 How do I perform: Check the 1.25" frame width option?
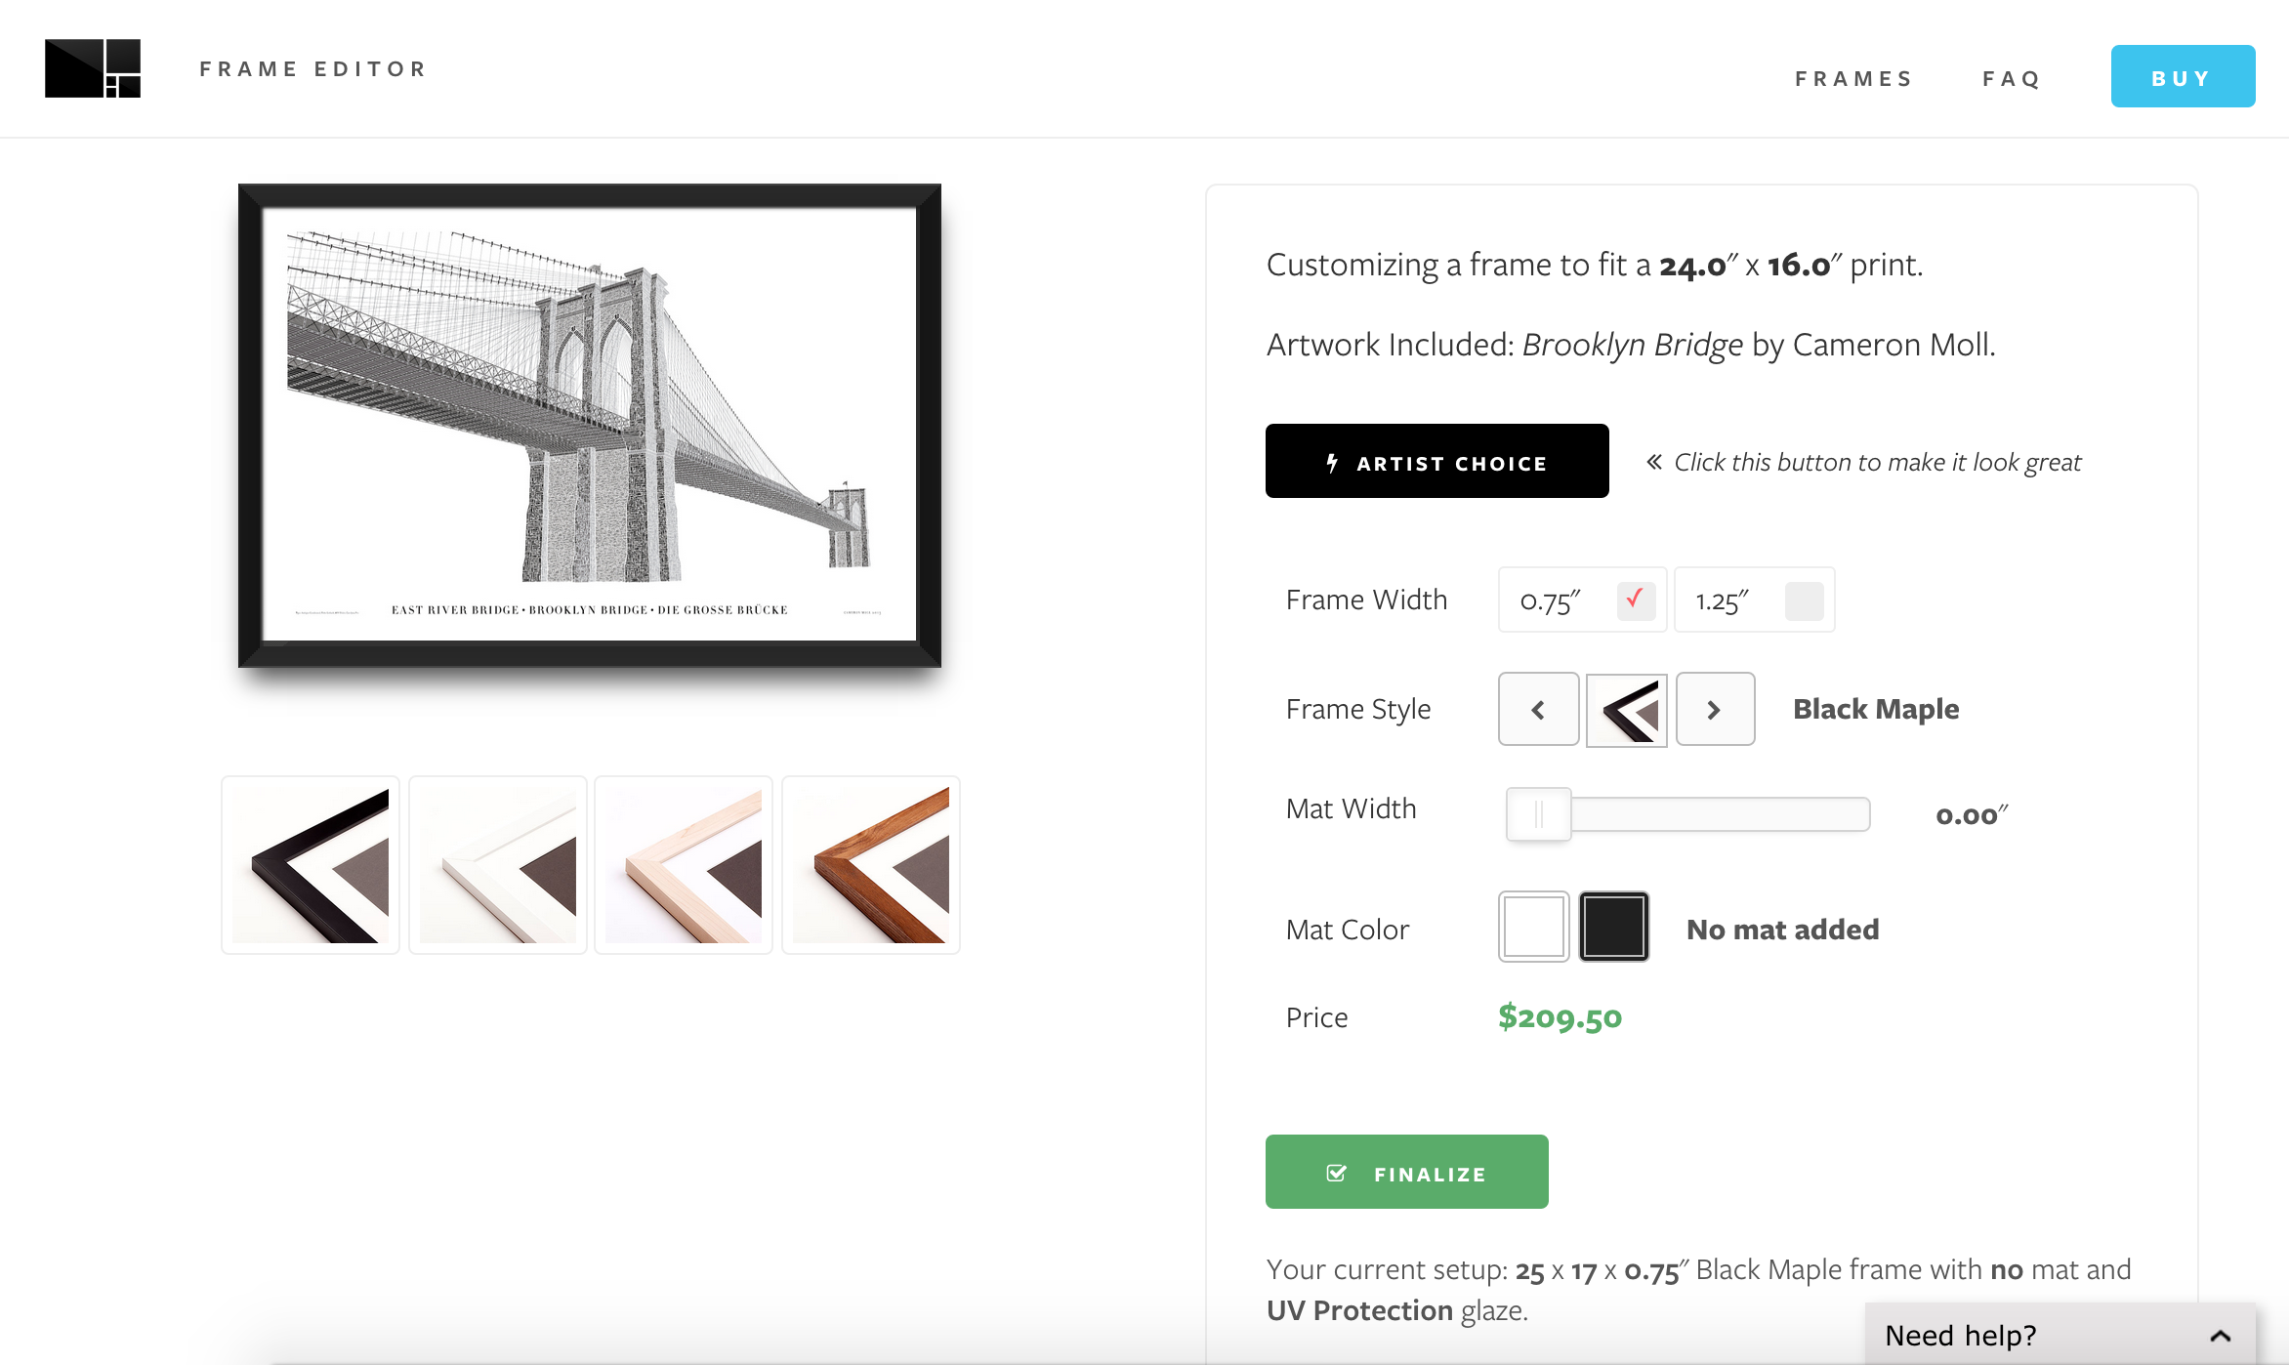[1804, 600]
